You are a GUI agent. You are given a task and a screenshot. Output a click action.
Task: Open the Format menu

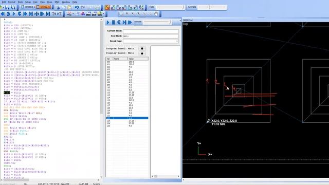[x=11, y=2]
